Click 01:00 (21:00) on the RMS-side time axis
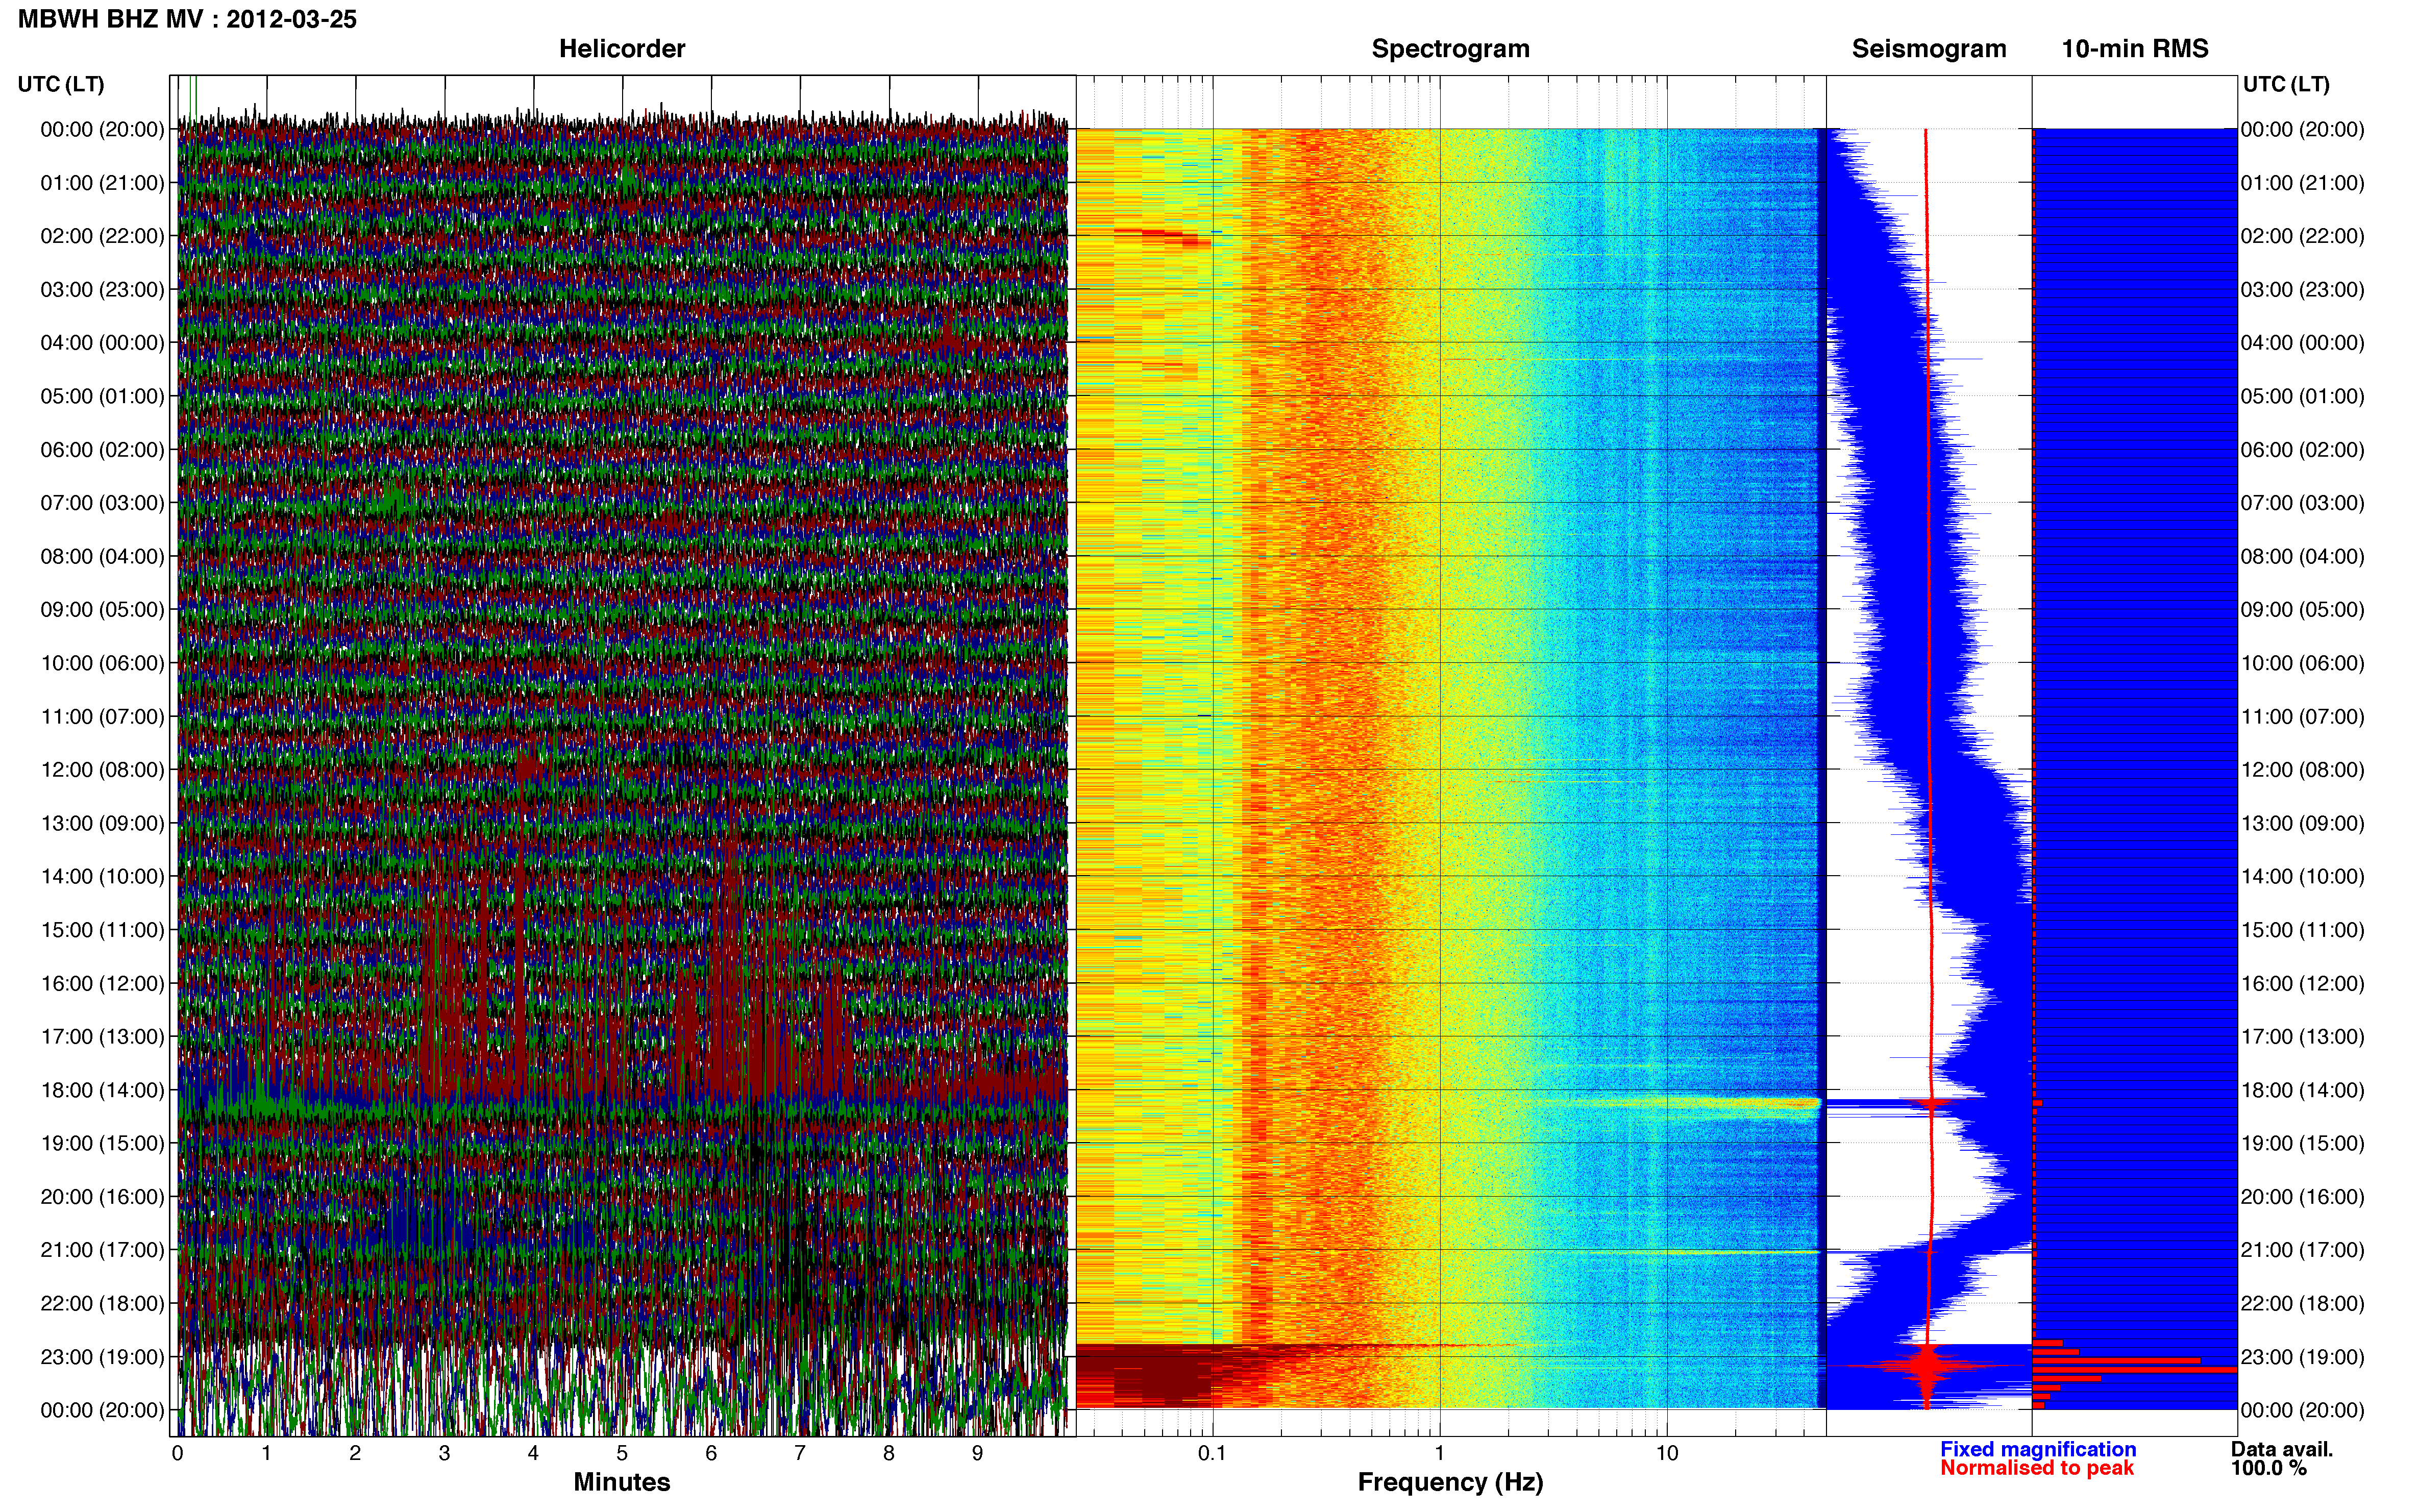 2302,183
